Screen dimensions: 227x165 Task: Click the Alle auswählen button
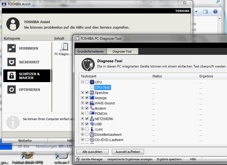pyautogui.click(x=92, y=152)
